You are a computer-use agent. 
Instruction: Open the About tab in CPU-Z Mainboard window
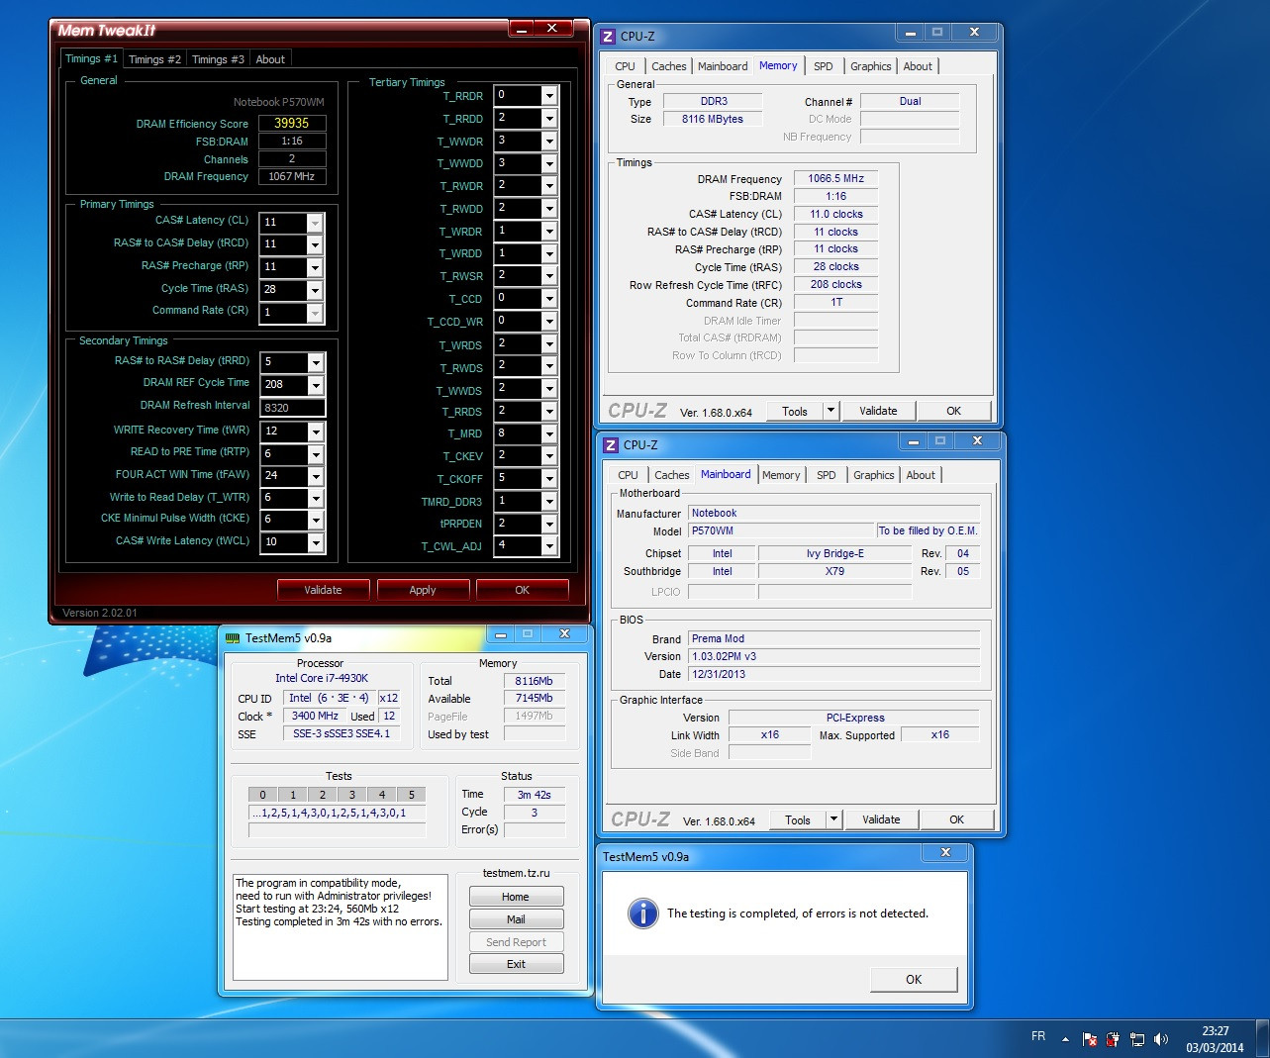pos(921,475)
